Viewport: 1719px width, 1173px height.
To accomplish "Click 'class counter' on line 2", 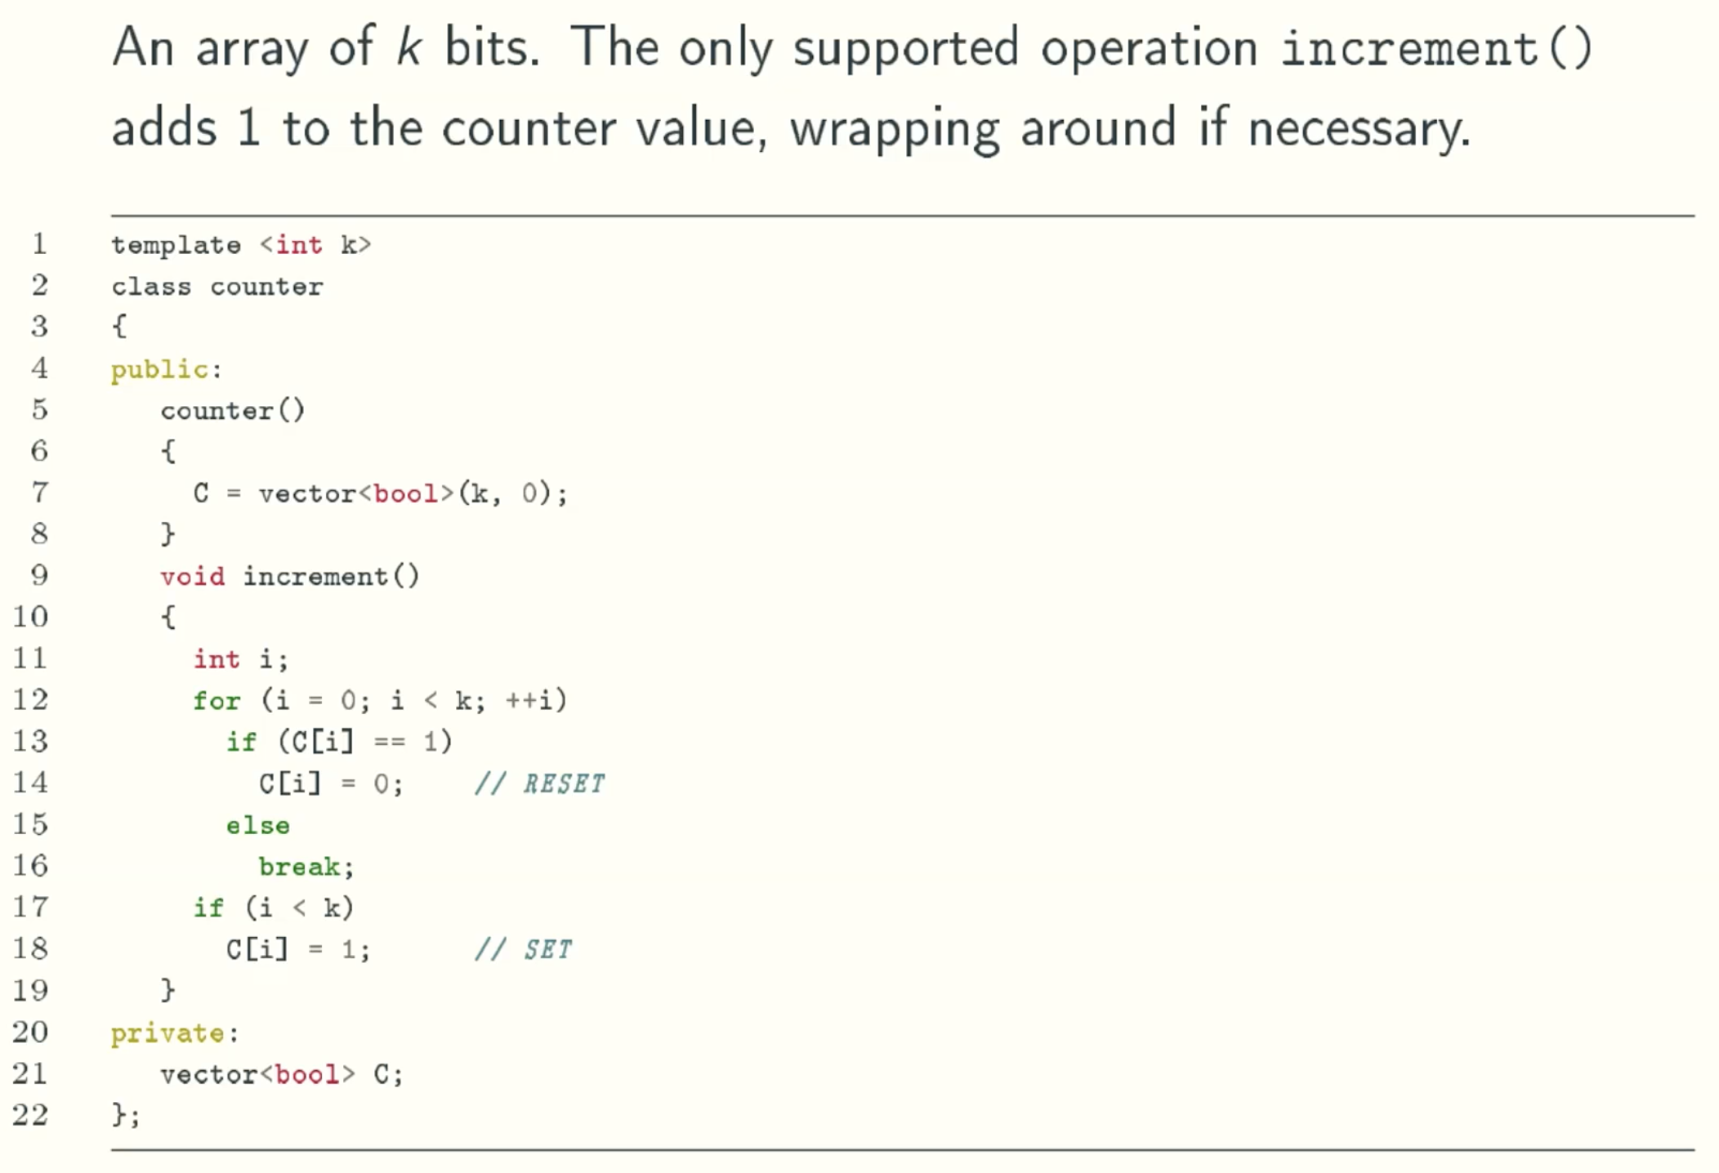I will pyautogui.click(x=217, y=286).
